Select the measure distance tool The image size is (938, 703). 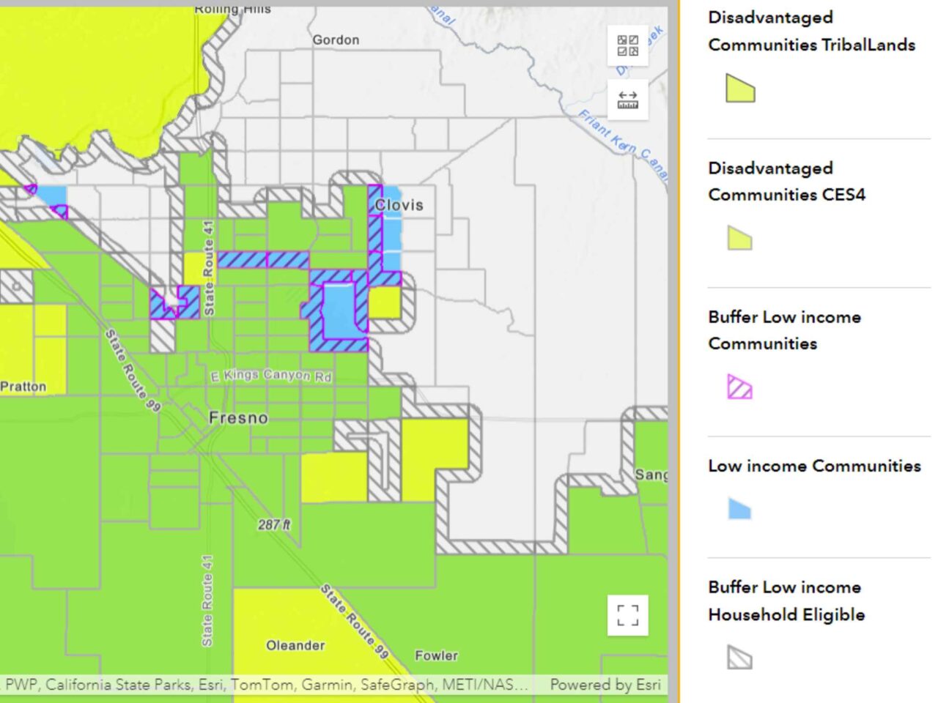pos(629,98)
